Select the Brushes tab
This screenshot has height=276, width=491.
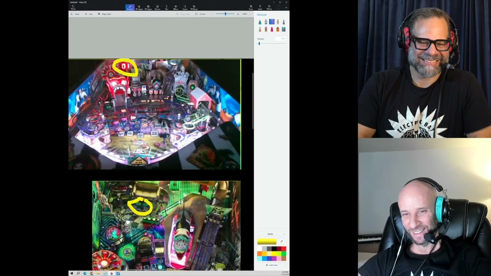tap(130, 7)
